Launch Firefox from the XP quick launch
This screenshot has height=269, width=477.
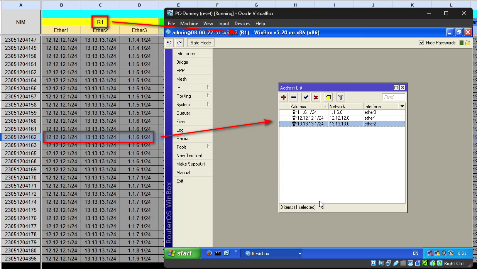(209, 253)
